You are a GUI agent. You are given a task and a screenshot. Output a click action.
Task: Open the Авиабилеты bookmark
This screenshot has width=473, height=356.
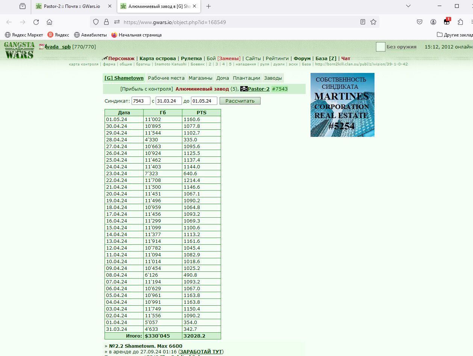pos(91,35)
